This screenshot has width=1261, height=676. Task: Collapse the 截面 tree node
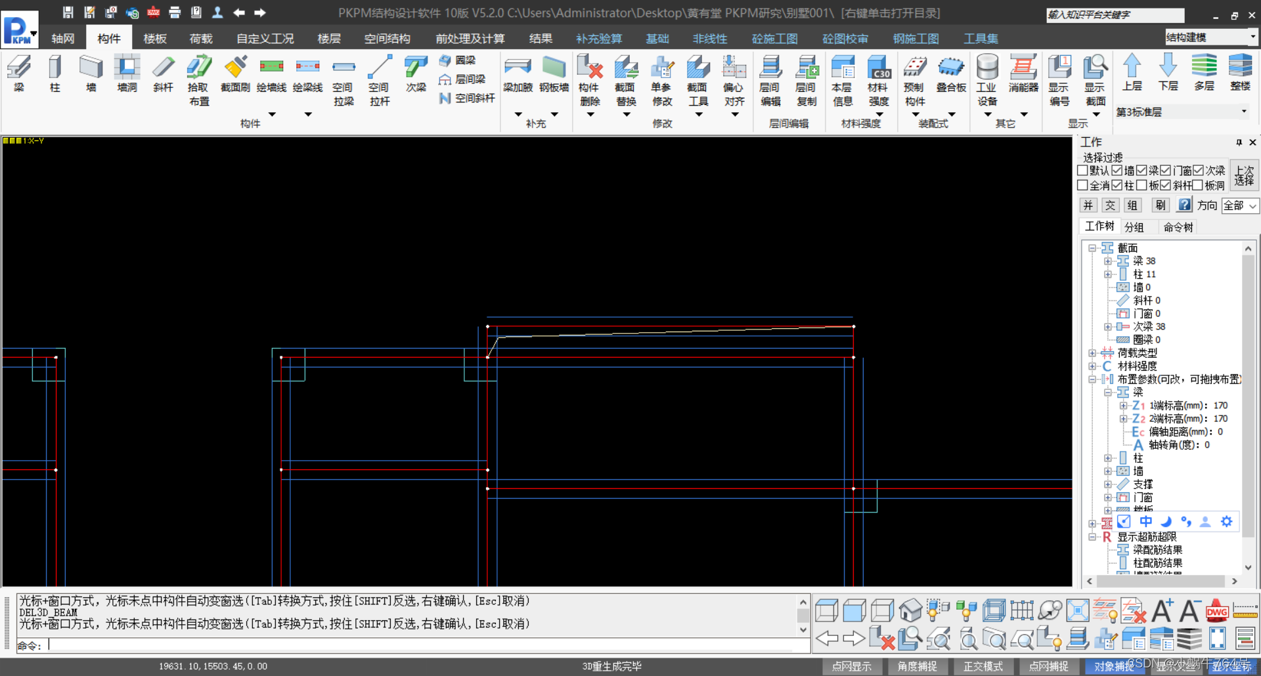click(x=1092, y=248)
